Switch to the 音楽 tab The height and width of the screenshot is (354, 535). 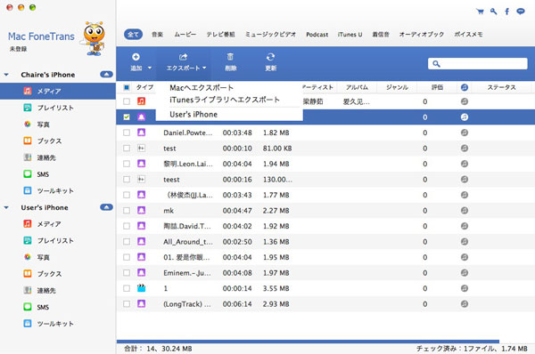(157, 34)
